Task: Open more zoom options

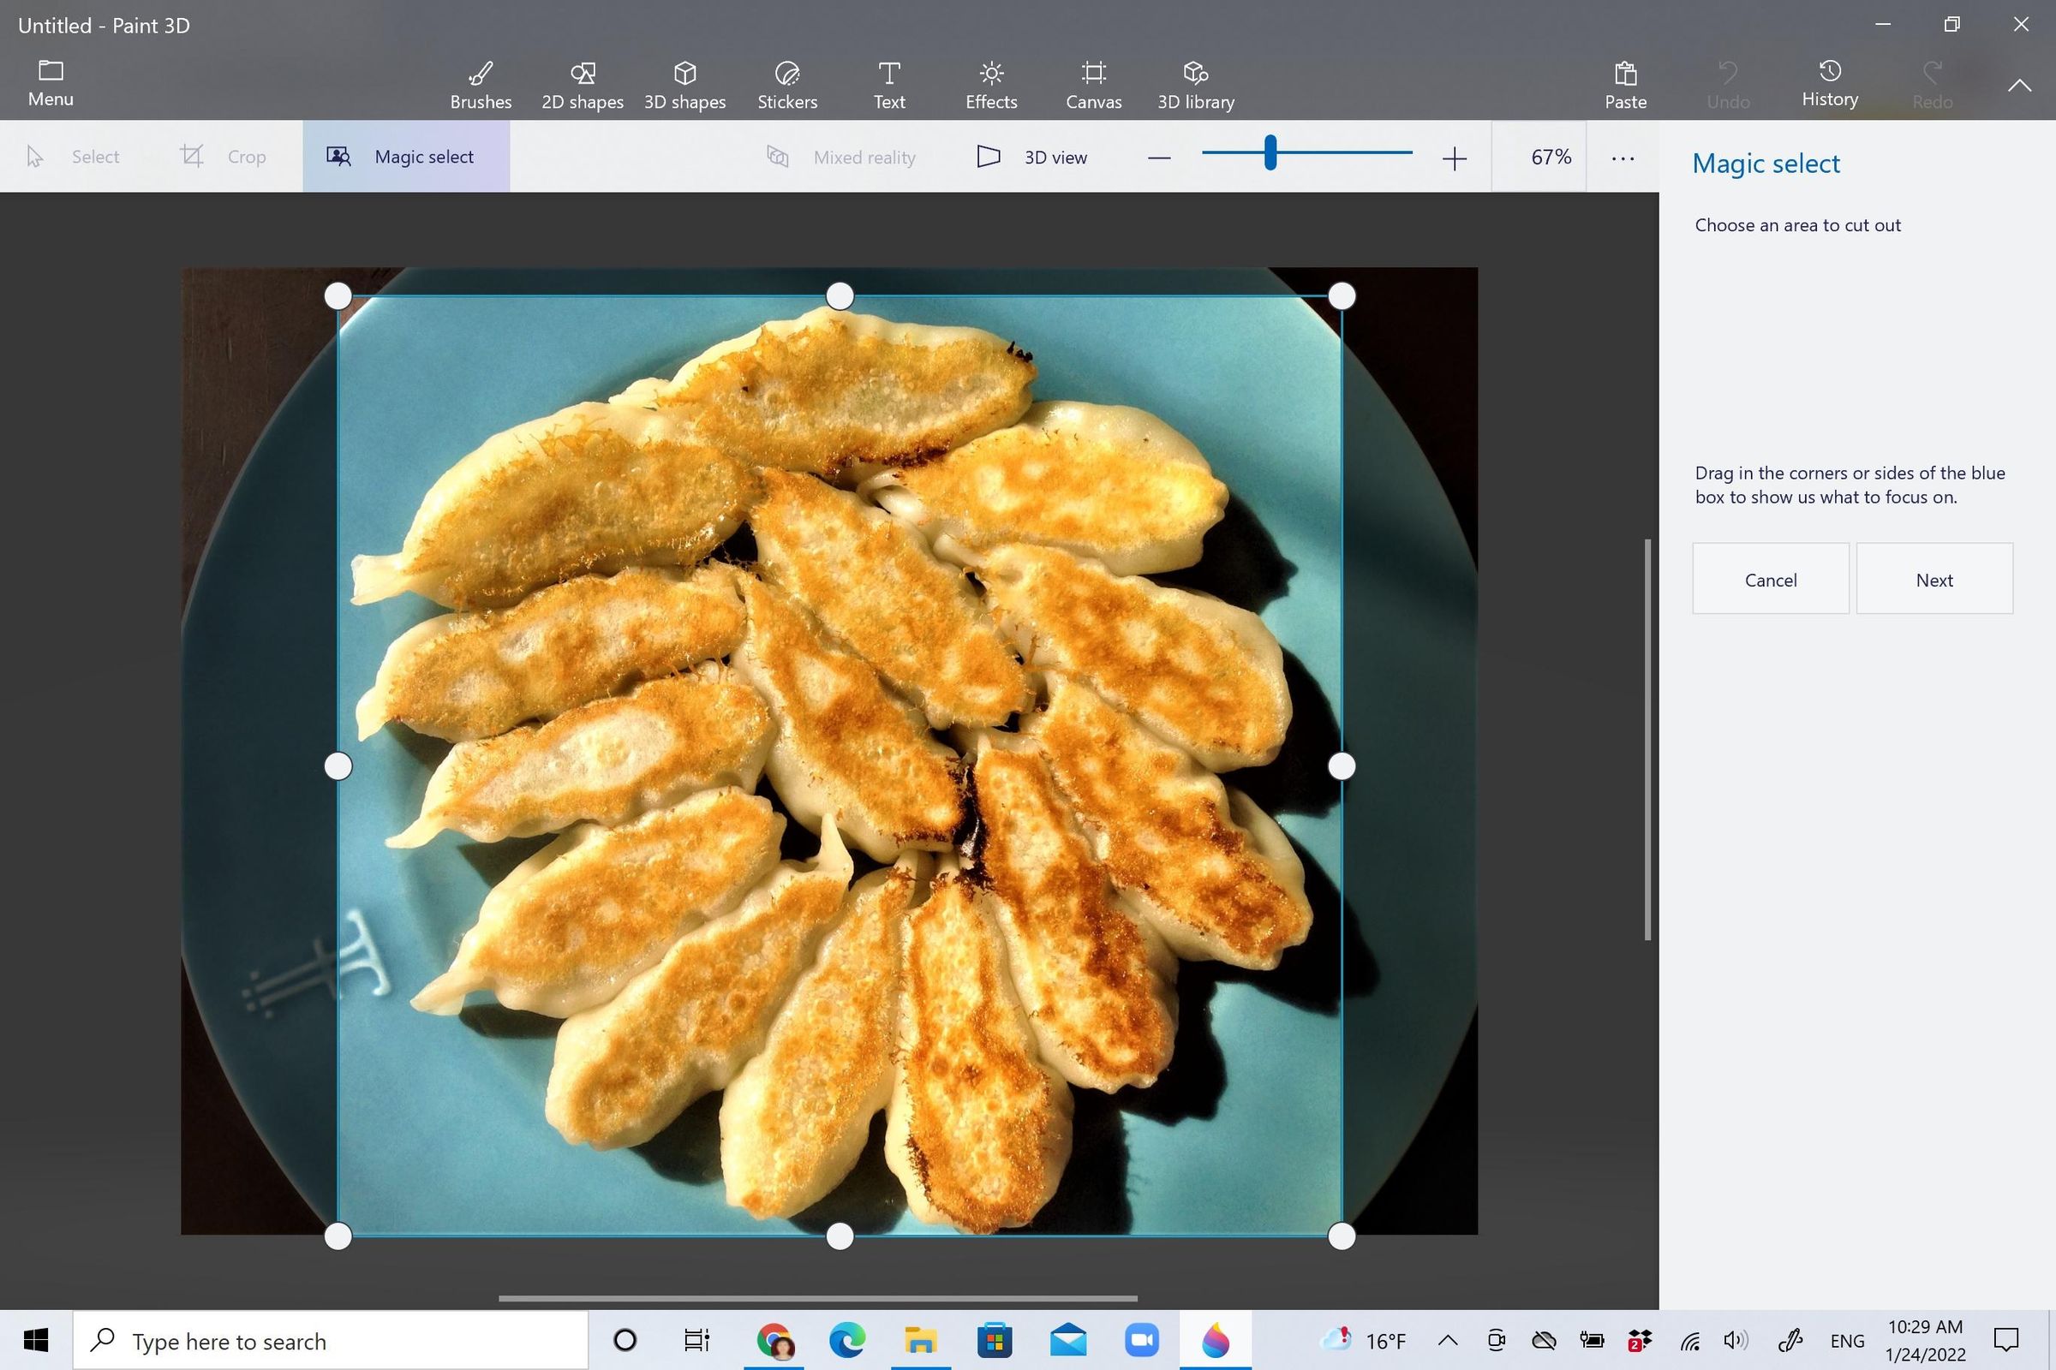Action: (1623, 158)
